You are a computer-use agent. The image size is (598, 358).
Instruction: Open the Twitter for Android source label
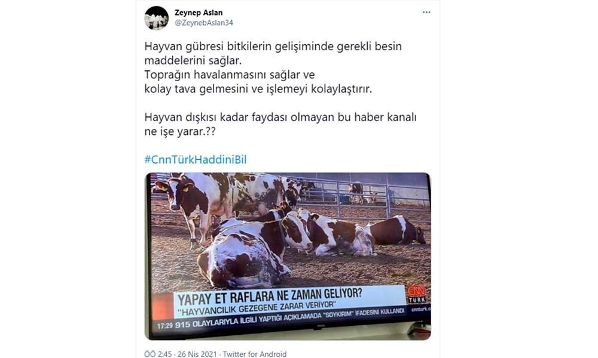pyautogui.click(x=255, y=354)
